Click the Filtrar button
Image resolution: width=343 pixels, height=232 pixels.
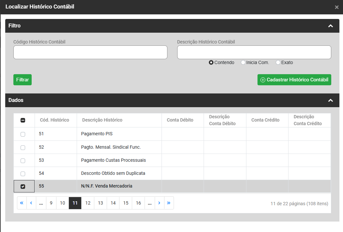[23, 80]
